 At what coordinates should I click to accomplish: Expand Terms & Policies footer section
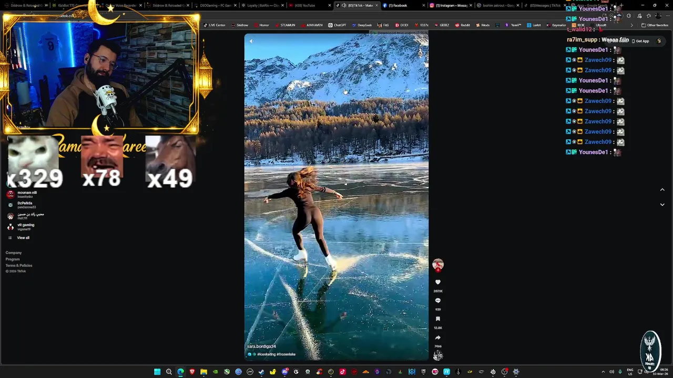tap(19, 266)
